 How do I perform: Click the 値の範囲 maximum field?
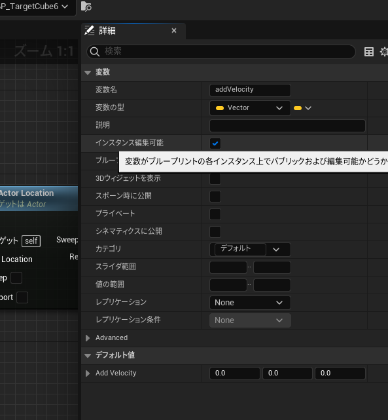[x=272, y=285]
